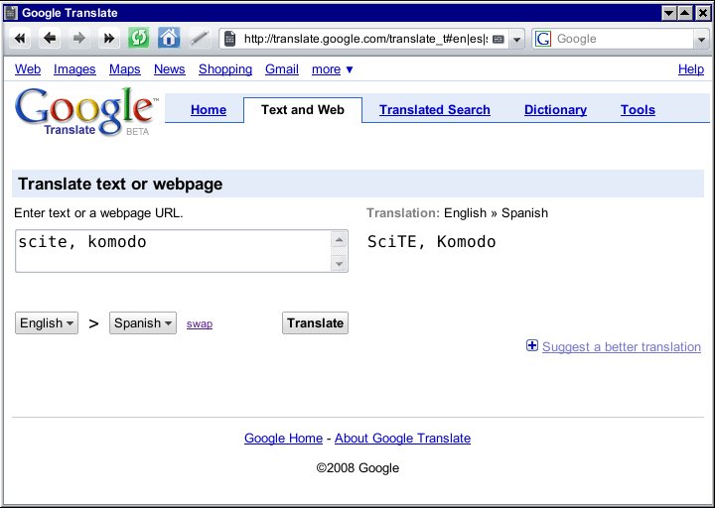Screen dimensions: 715x508
Task: Open the English source language dropdown
Action: tap(47, 323)
